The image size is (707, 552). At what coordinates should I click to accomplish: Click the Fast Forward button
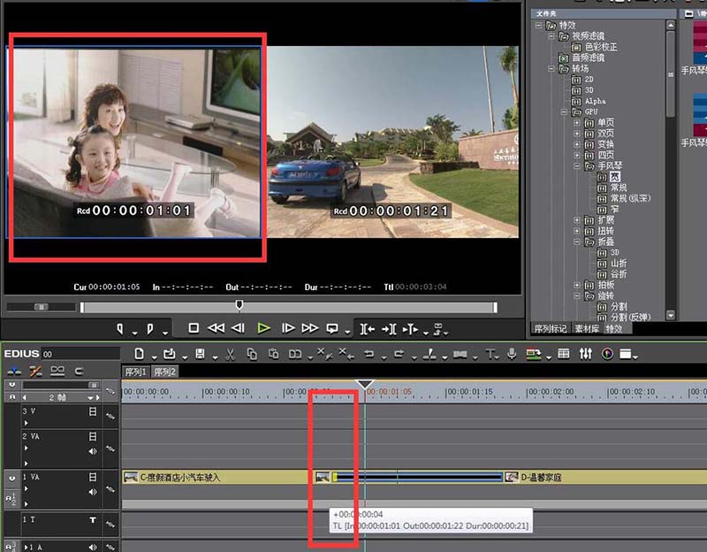tap(309, 327)
